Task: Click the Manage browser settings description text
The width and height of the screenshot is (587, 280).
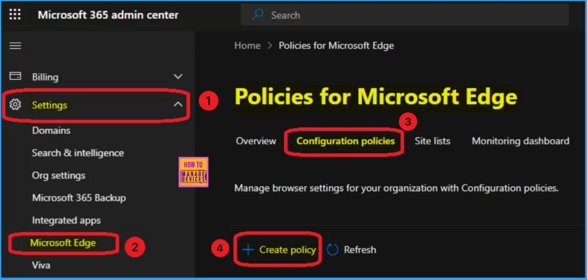Action: [x=397, y=188]
